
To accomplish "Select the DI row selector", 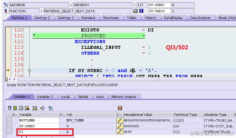I will pyautogui.click(x=9, y=132).
